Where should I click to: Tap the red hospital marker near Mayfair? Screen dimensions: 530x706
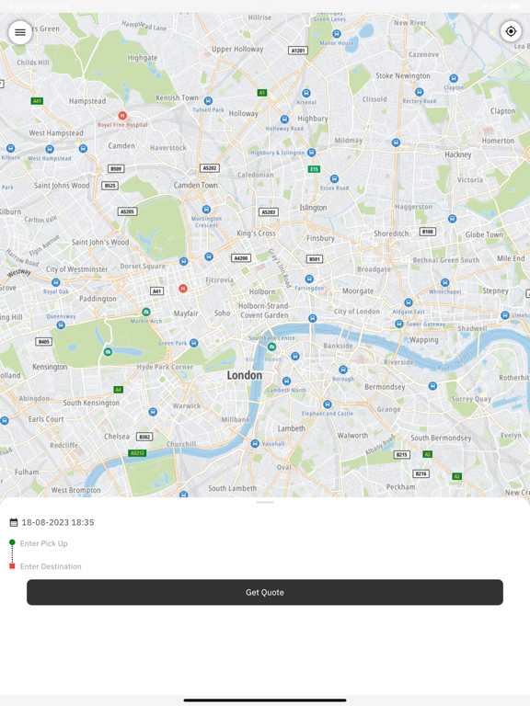[x=183, y=288]
